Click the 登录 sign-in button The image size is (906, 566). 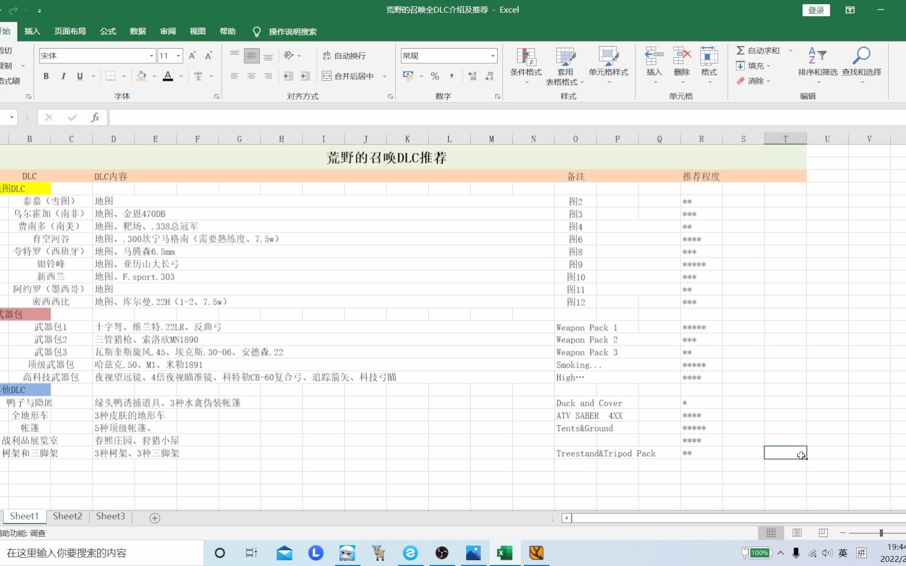point(816,10)
